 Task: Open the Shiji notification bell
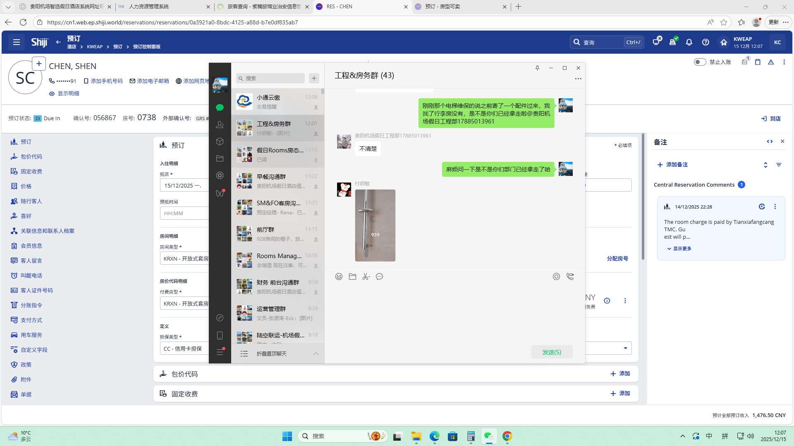click(x=689, y=42)
